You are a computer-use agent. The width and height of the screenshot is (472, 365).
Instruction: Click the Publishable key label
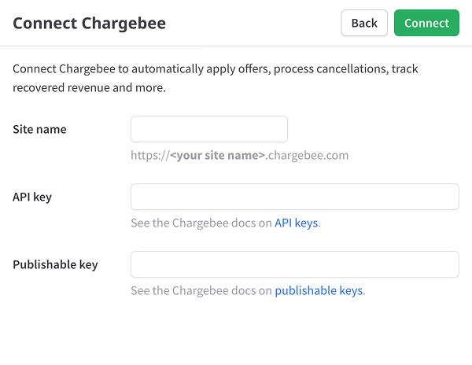click(55, 265)
